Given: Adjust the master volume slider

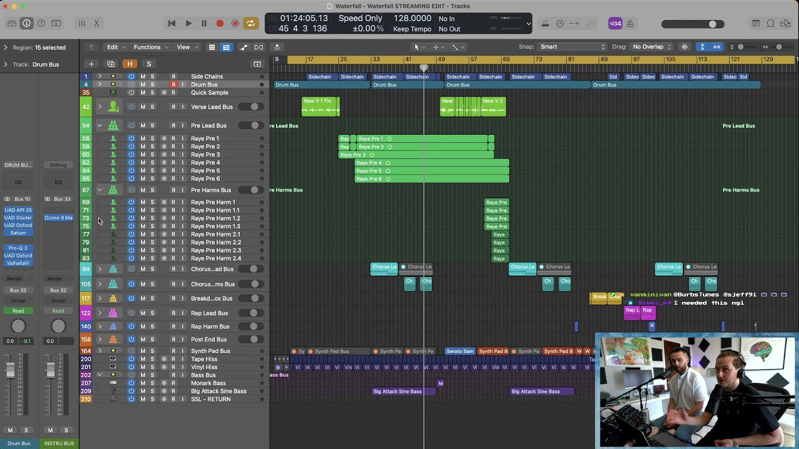Looking at the screenshot, I should point(692,24).
